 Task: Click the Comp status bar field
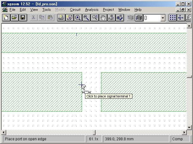click(180, 139)
